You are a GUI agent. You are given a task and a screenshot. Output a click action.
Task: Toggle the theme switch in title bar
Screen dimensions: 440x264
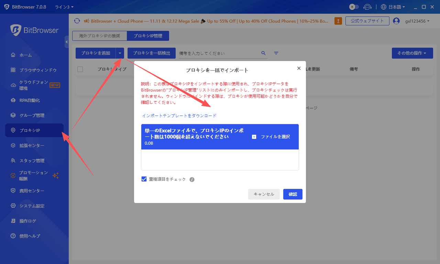coord(354,7)
